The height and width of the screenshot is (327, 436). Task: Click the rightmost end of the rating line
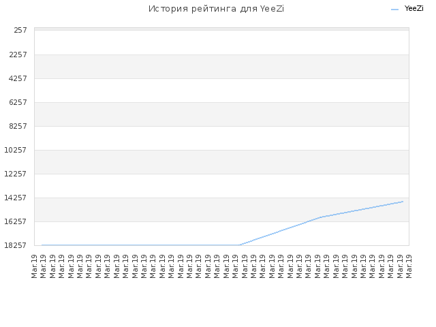[x=403, y=202]
